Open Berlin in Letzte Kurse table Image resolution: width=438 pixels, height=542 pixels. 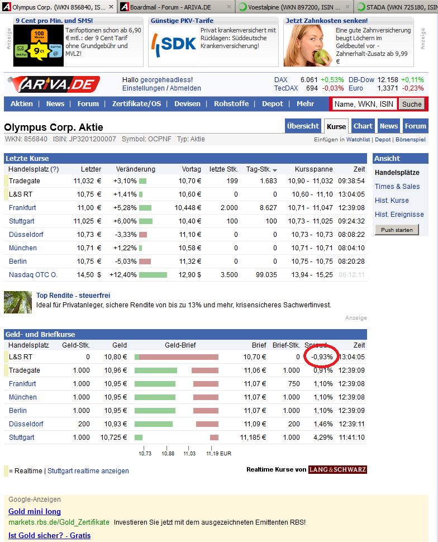(18, 262)
